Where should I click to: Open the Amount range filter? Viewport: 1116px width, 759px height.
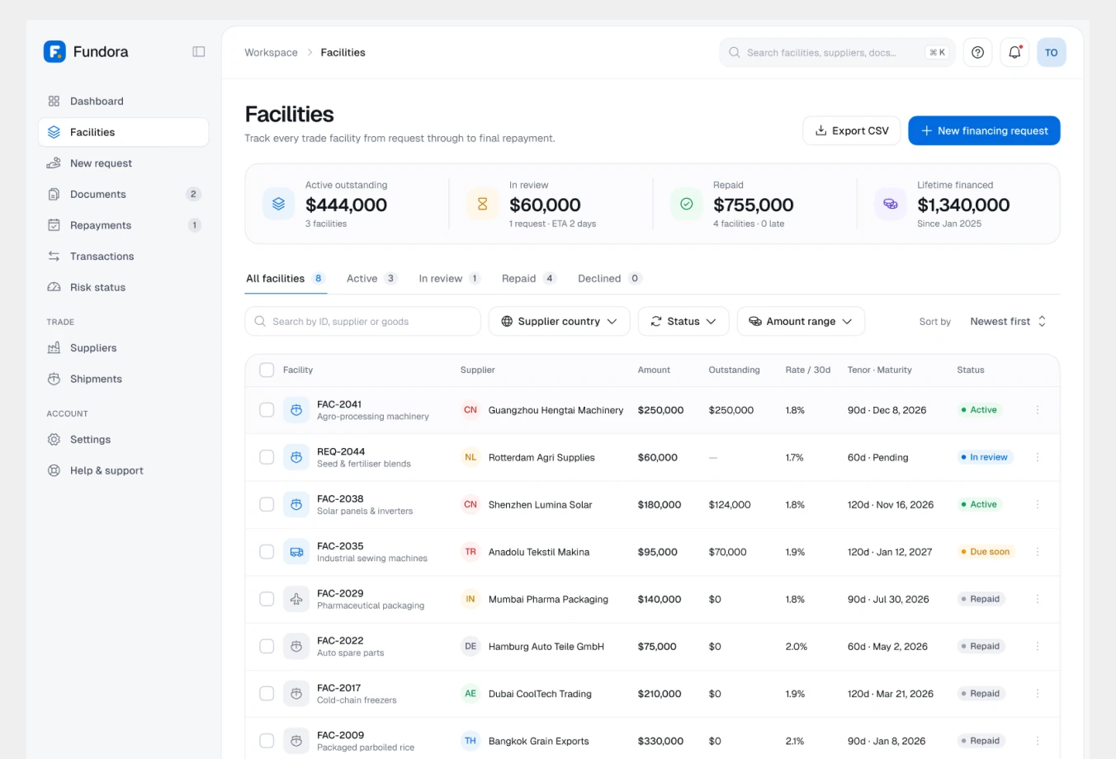pos(801,321)
